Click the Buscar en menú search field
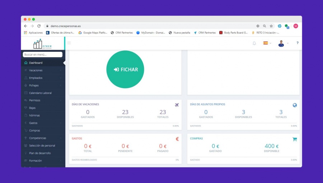Viewport: 323px width, 183px height. pos(43,54)
